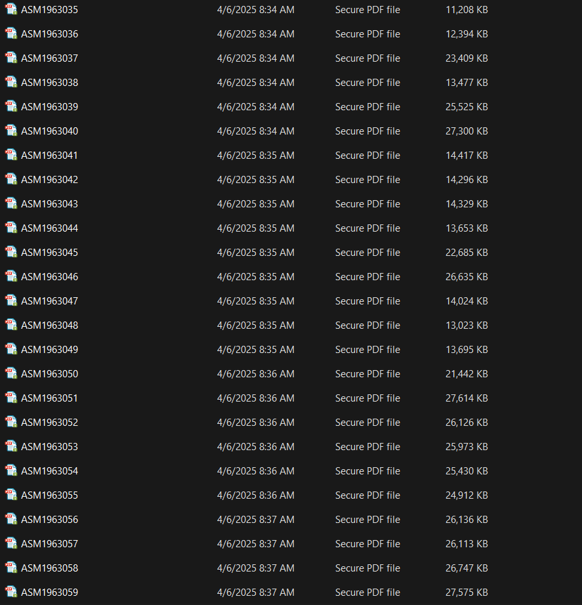The height and width of the screenshot is (605, 582).
Task: Click the Secure PDF file type of ASM1963048
Action: point(367,325)
